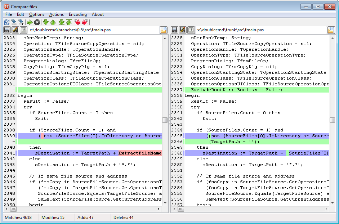Jump to the first difference icon

click(69, 22)
